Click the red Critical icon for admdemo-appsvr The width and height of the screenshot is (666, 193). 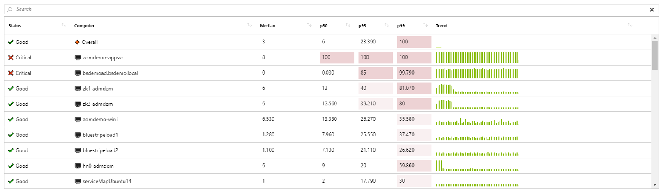(11, 58)
